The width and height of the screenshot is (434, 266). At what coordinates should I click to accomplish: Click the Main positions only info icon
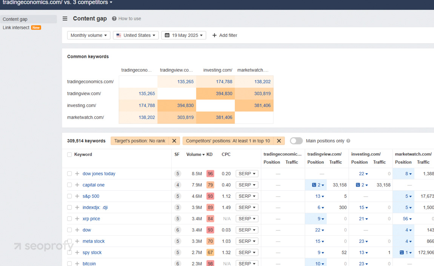click(348, 141)
